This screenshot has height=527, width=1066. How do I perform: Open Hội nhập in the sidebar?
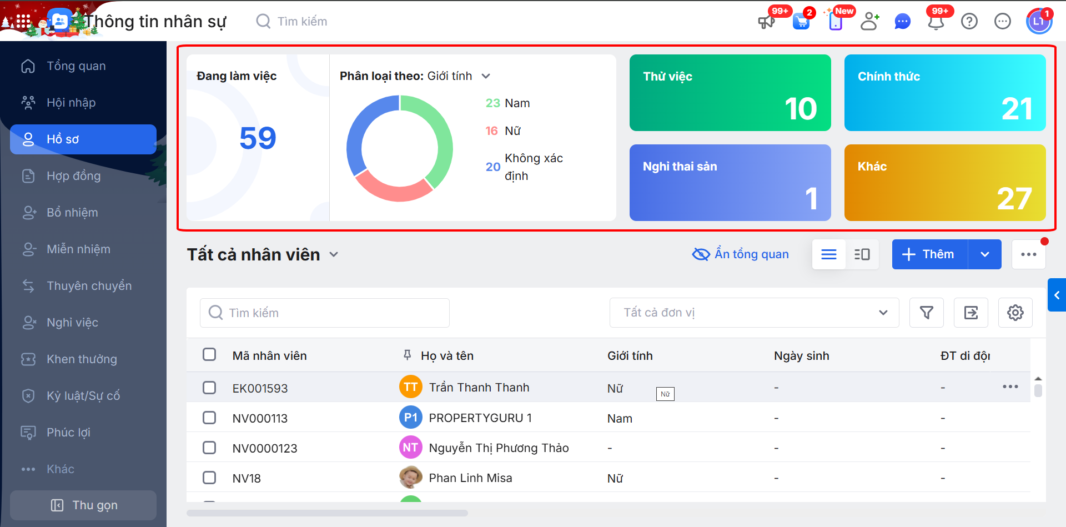[x=83, y=103]
